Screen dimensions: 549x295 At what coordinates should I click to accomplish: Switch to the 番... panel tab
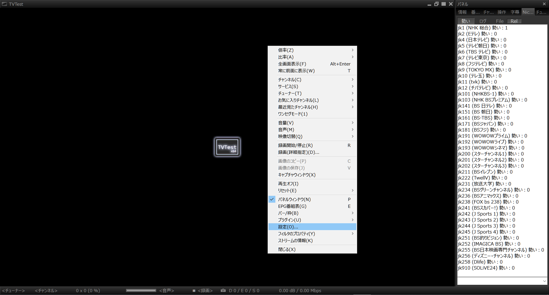(x=476, y=12)
